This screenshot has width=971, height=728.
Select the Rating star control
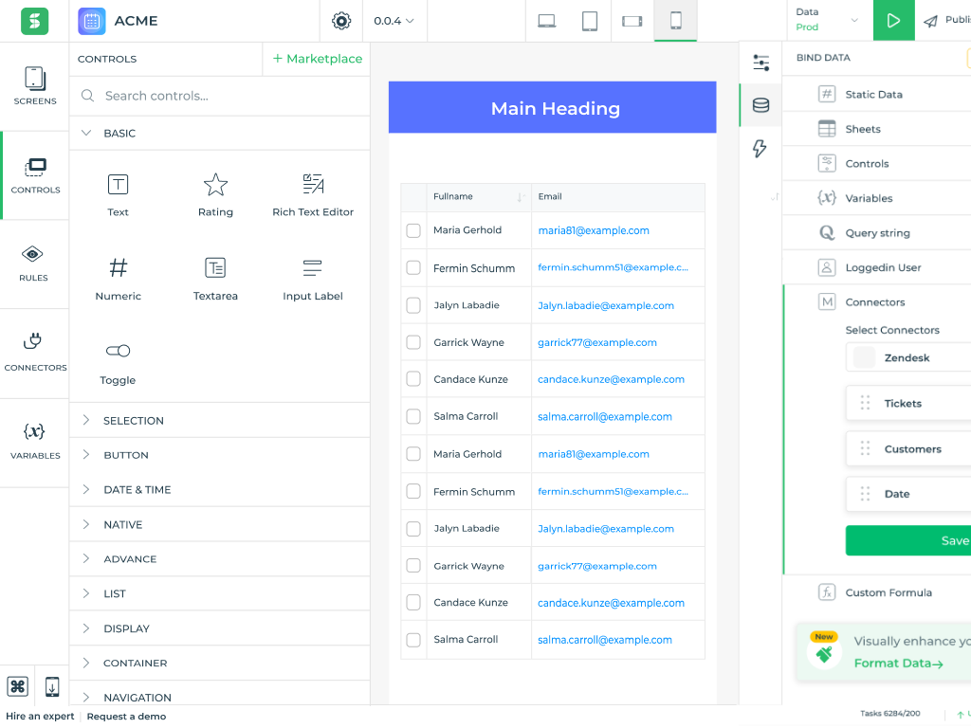tap(215, 194)
